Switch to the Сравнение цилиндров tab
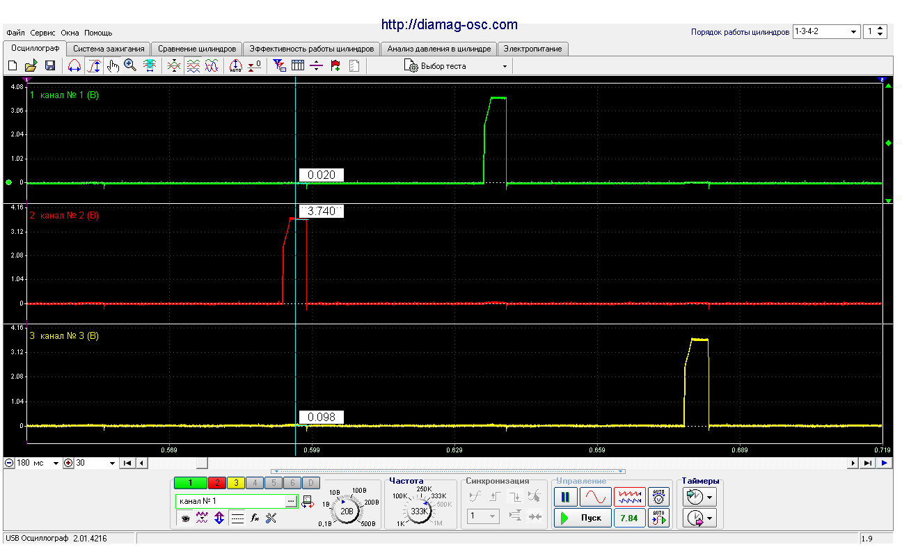 (x=197, y=49)
